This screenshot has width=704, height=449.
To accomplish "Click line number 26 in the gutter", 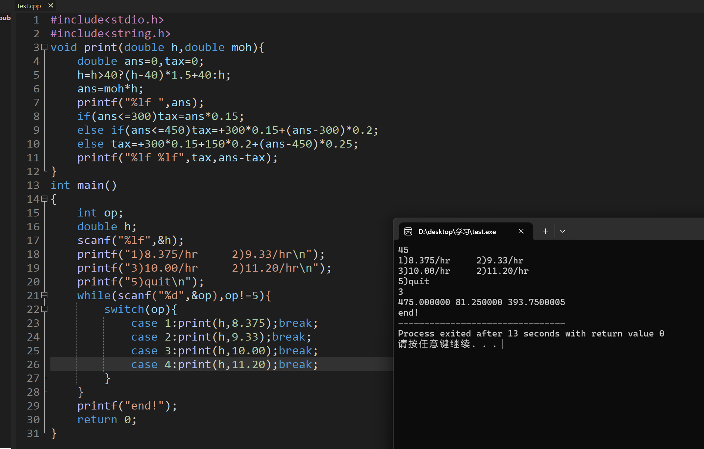I will [x=33, y=364].
